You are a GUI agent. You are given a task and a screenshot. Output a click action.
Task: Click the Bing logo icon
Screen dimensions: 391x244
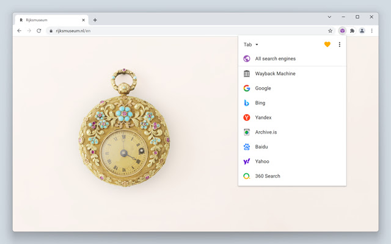tap(247, 103)
